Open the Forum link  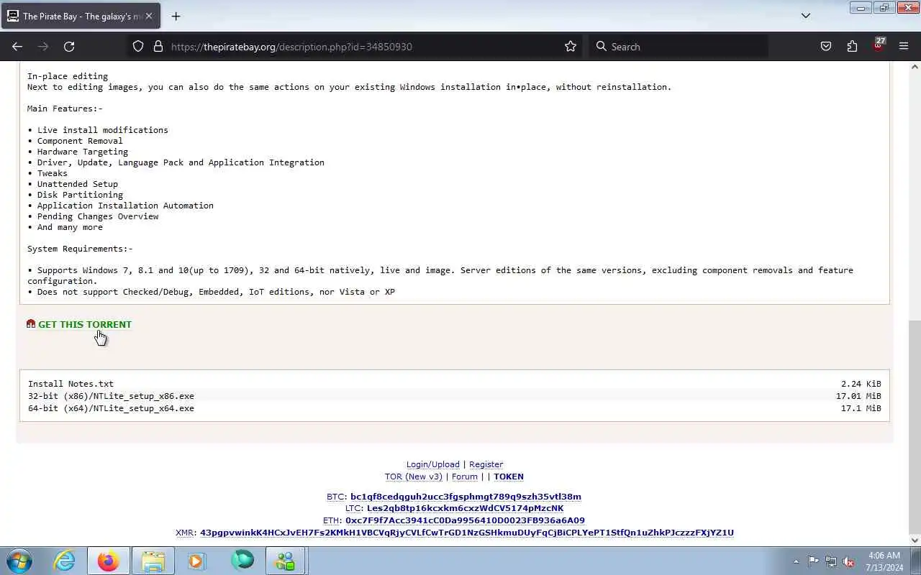[465, 477]
